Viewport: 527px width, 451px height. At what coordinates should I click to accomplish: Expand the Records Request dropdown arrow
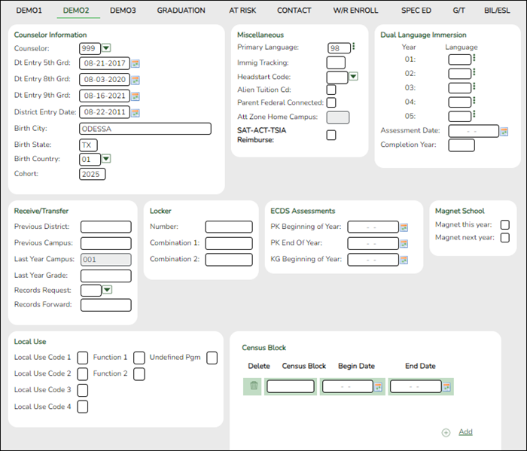click(x=107, y=289)
